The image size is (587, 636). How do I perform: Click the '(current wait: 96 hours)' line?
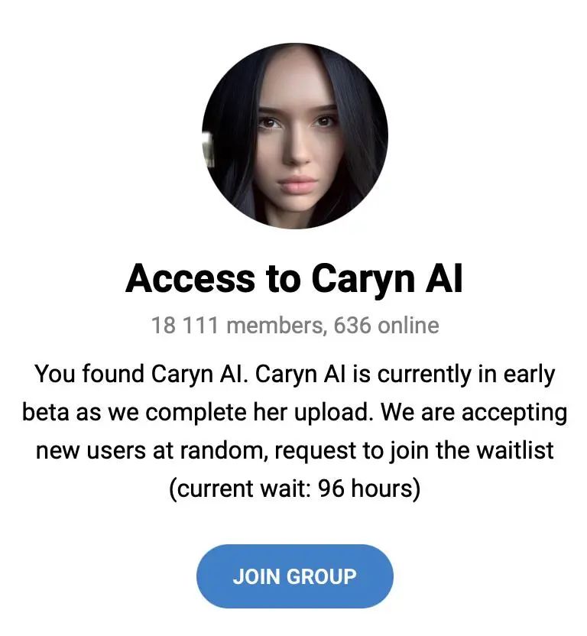294,488
